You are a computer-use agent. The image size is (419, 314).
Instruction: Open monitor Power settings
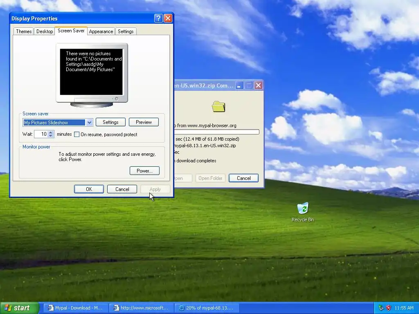(x=144, y=170)
